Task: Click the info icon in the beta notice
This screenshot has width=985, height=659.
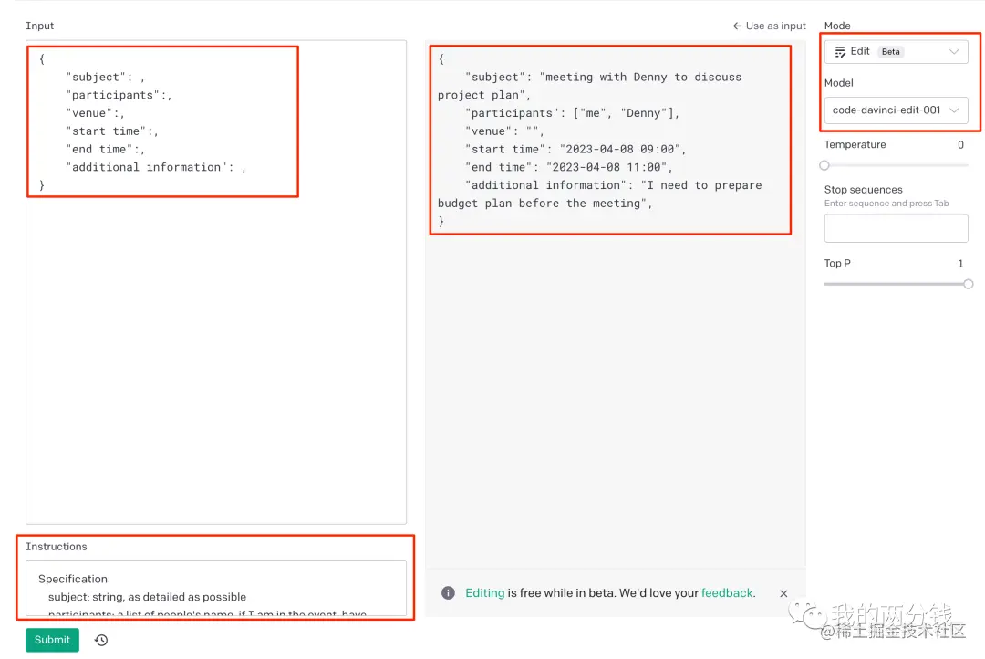Action: [x=448, y=593]
